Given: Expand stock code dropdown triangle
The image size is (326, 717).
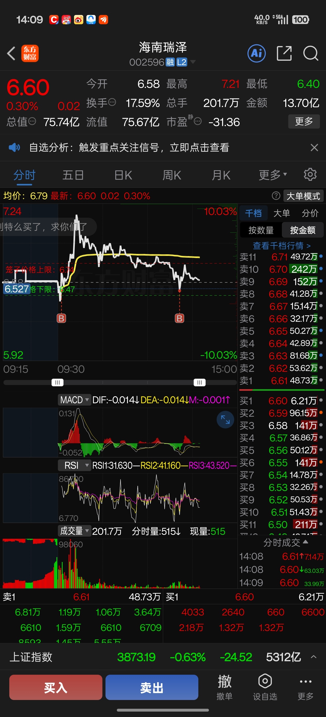Looking at the screenshot, I should (x=192, y=62).
